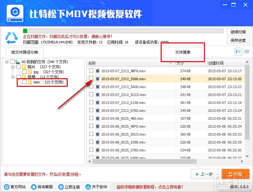Click the drive icon of 00 找到的文件

(17, 61)
